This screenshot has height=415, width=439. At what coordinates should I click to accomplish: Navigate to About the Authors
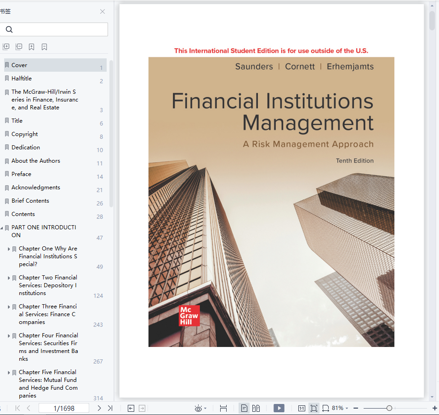[x=56, y=161]
